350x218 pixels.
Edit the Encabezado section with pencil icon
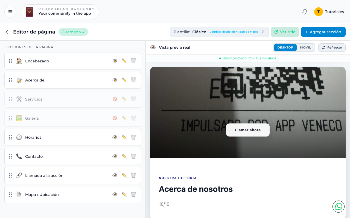pos(124,61)
